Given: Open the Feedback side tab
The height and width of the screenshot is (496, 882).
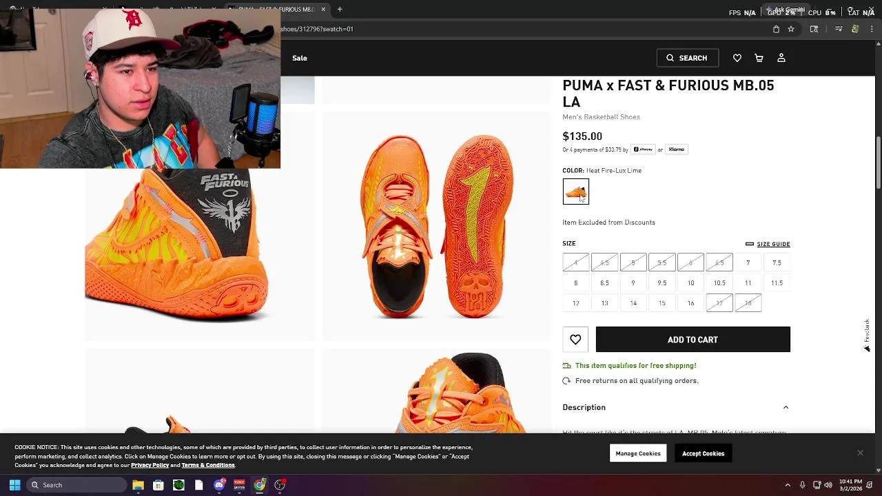Looking at the screenshot, I should (867, 335).
